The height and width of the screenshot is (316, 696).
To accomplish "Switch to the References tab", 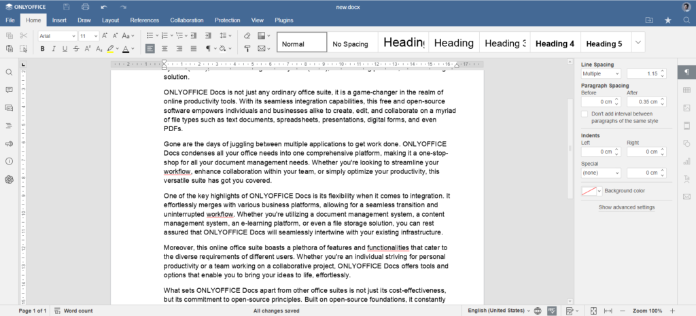I will [145, 20].
